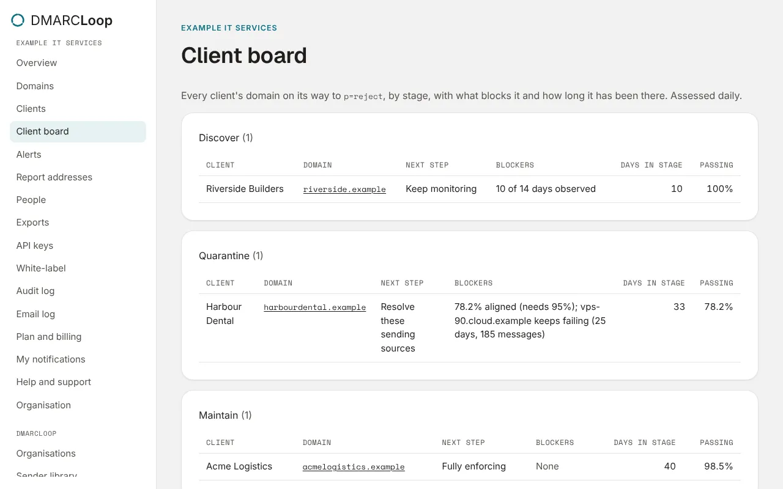Open Organisations under DMARCLoop section

(x=78, y=454)
